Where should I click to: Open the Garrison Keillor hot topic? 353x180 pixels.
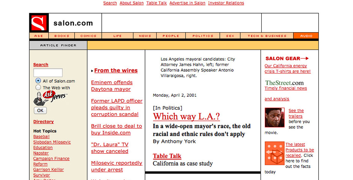click(x=48, y=169)
